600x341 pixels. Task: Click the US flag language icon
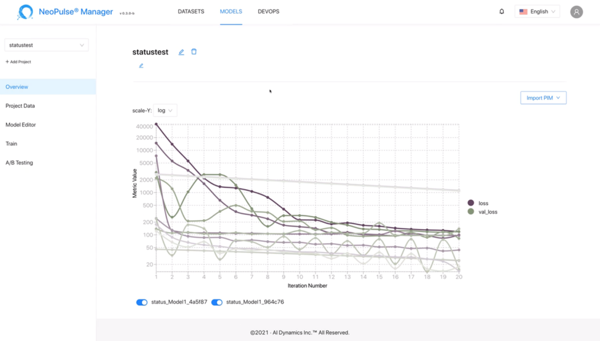click(x=523, y=12)
